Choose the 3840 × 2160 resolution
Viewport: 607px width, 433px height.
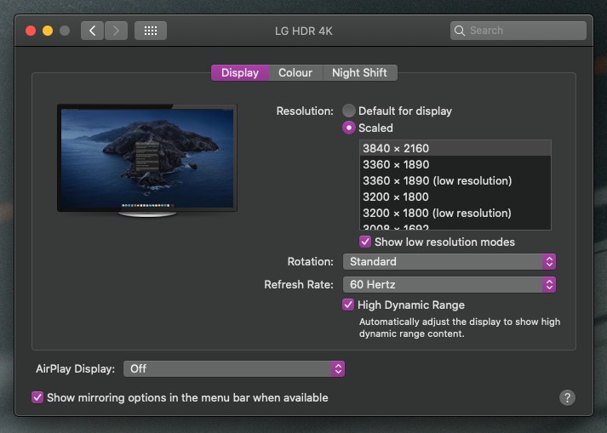[455, 148]
